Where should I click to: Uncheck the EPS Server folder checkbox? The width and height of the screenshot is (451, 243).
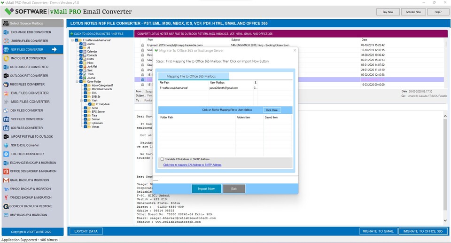pyautogui.click(x=86, y=112)
